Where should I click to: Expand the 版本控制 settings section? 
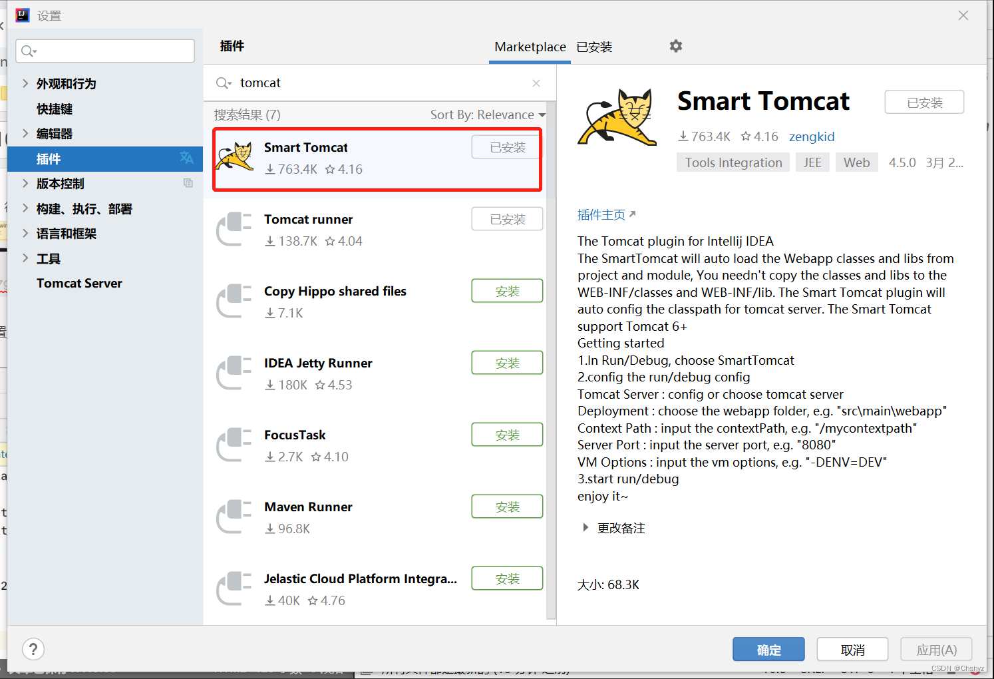click(x=25, y=183)
